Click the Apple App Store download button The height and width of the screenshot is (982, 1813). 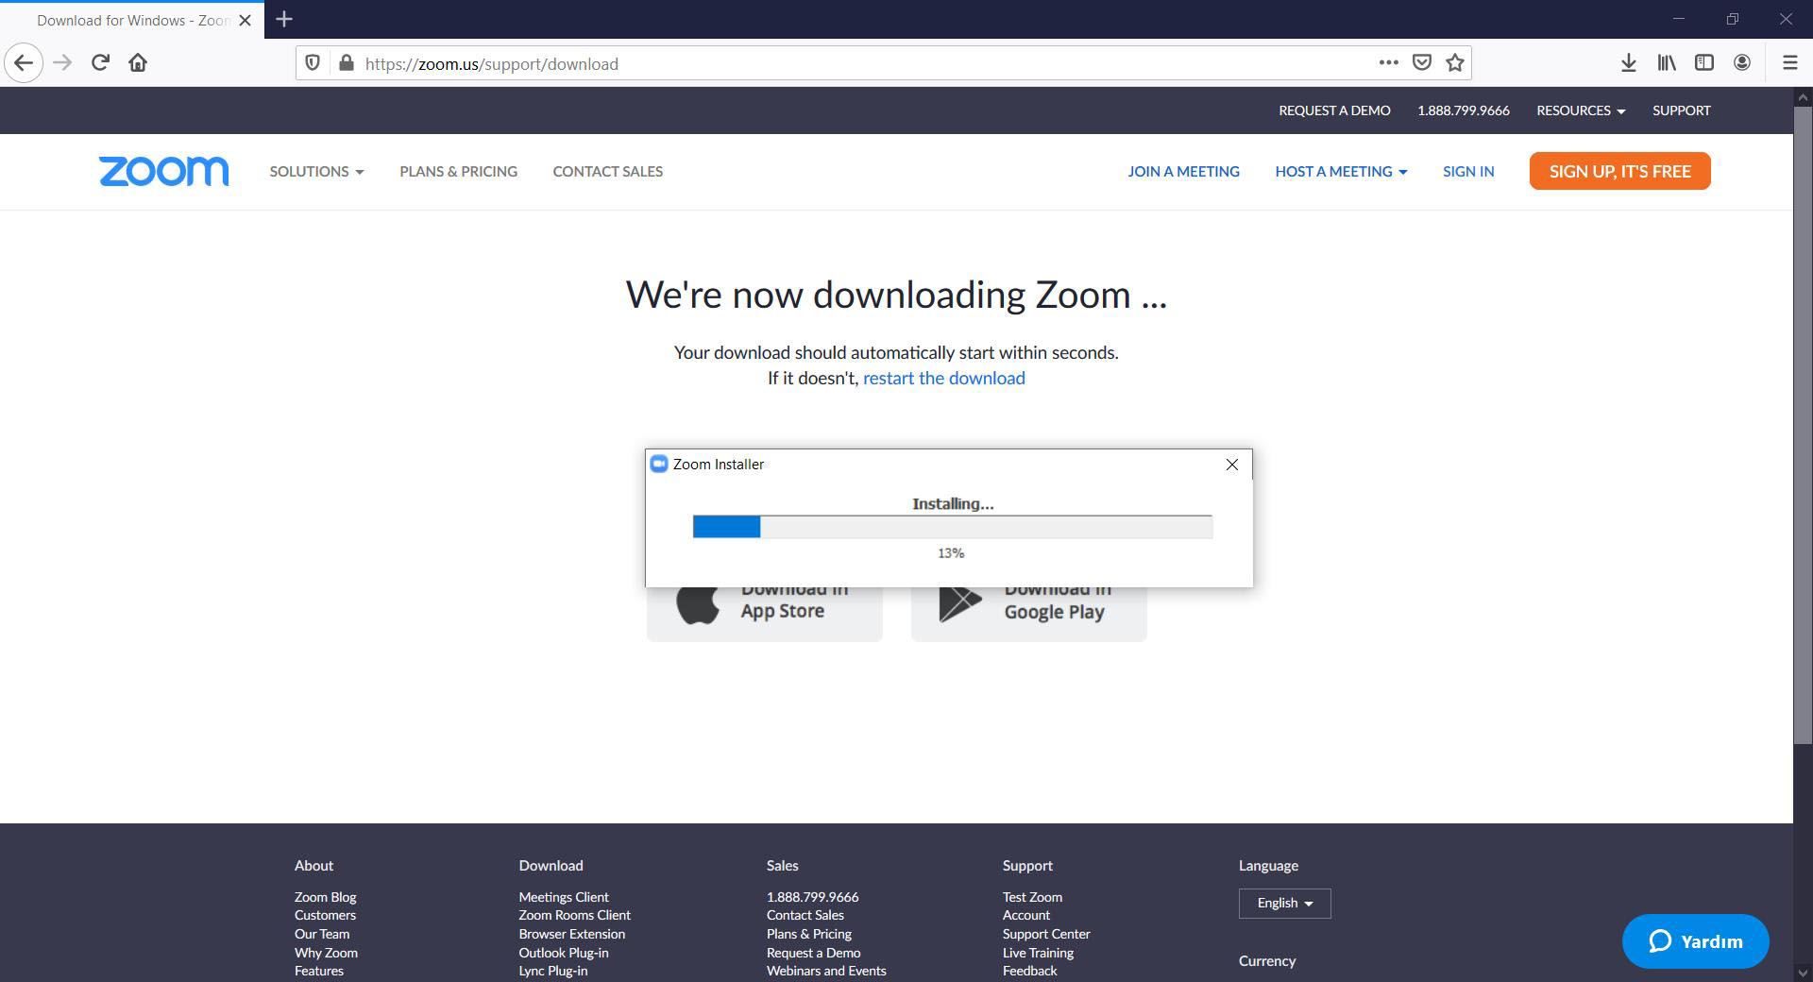coord(765,612)
